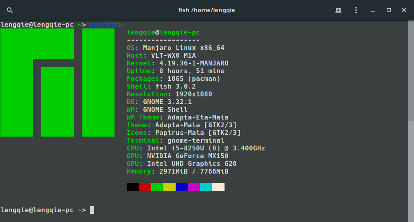Click the Theme value 'Adapta-Maia [GTK2/3]'

point(196,125)
